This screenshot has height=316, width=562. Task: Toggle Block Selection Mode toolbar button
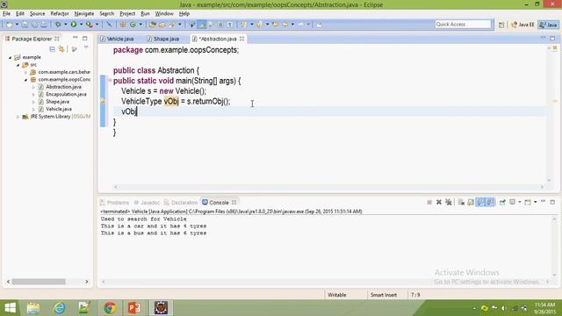coord(220,25)
